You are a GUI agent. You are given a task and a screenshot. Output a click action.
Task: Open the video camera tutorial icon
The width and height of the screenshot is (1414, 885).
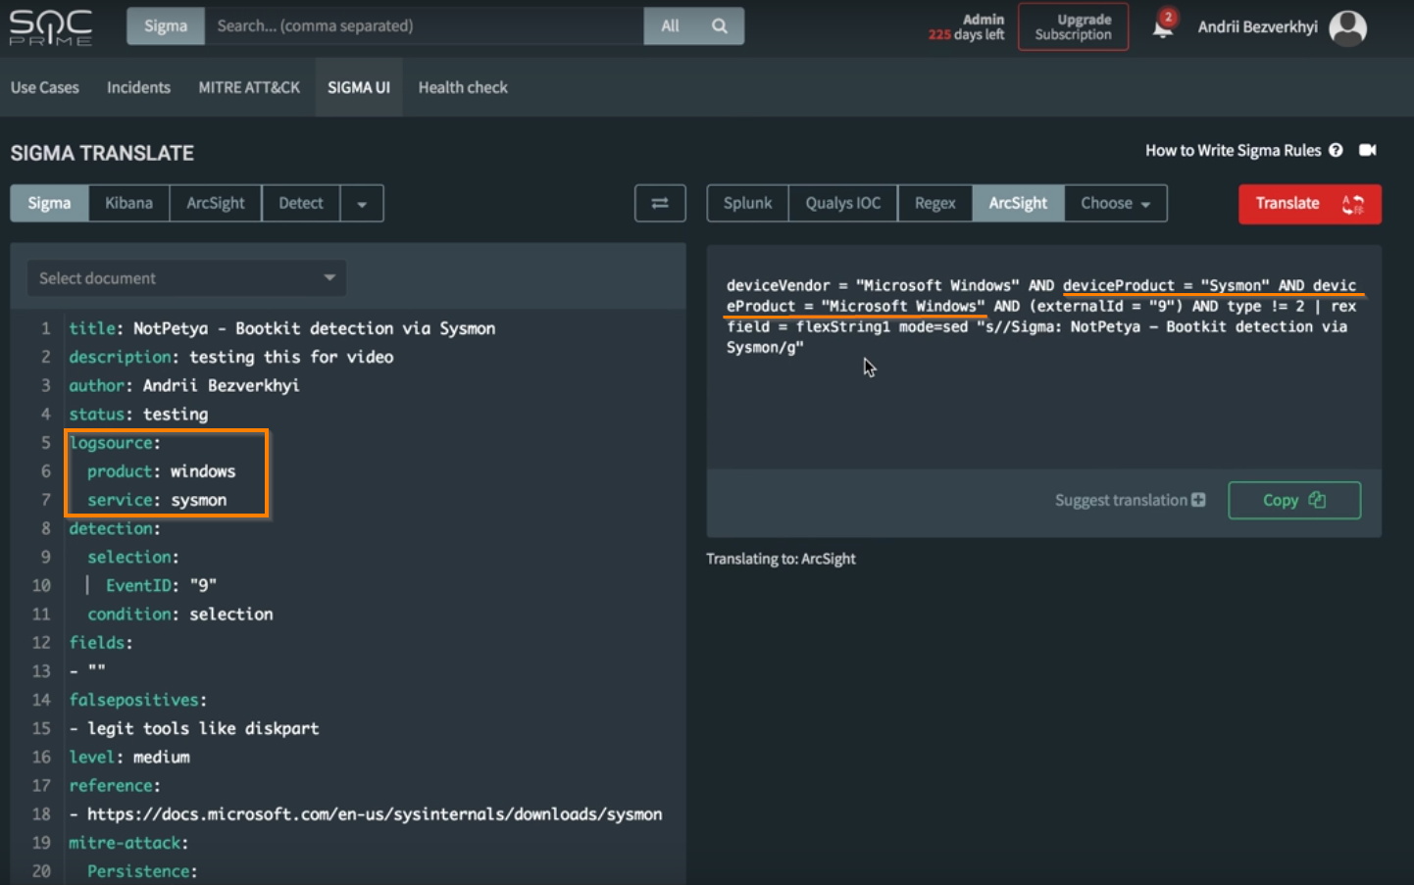pos(1368,150)
